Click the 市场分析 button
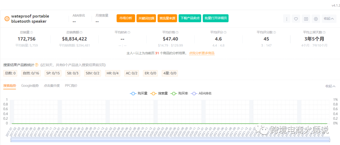This screenshot has width=340, height=145. pyautogui.click(x=126, y=18)
